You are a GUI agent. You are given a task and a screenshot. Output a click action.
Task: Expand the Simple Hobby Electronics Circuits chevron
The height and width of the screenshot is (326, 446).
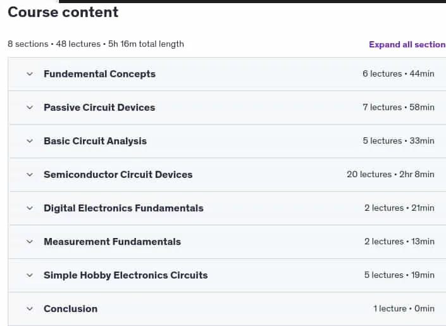coord(30,275)
